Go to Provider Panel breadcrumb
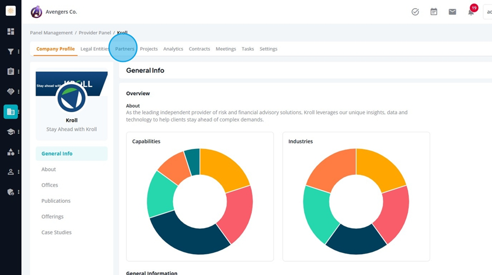Viewport: 492px width, 275px height. (x=95, y=33)
